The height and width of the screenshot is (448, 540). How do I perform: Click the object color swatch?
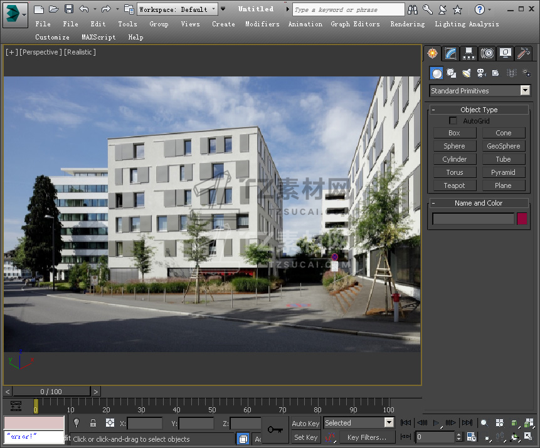click(x=522, y=219)
